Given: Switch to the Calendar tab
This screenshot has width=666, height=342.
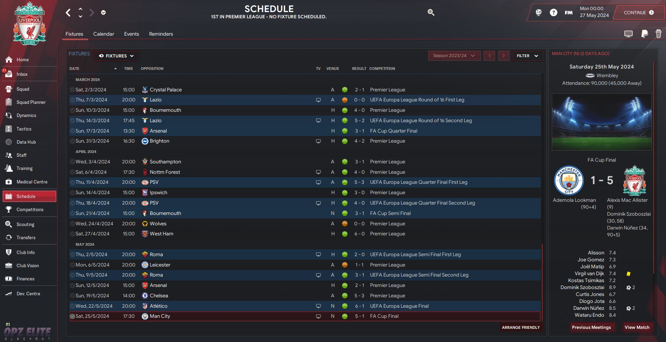Looking at the screenshot, I should (103, 34).
